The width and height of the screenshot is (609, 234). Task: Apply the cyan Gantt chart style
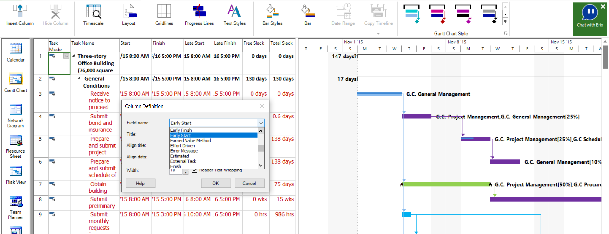412,14
